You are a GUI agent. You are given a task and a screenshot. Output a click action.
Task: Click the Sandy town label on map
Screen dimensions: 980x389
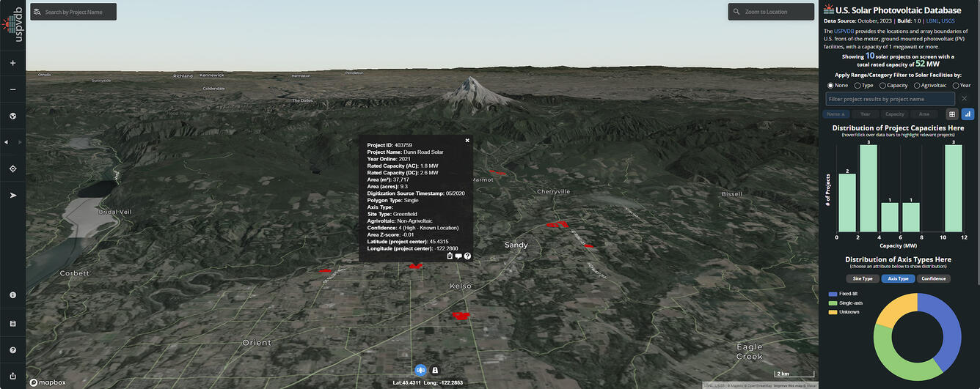coord(516,245)
